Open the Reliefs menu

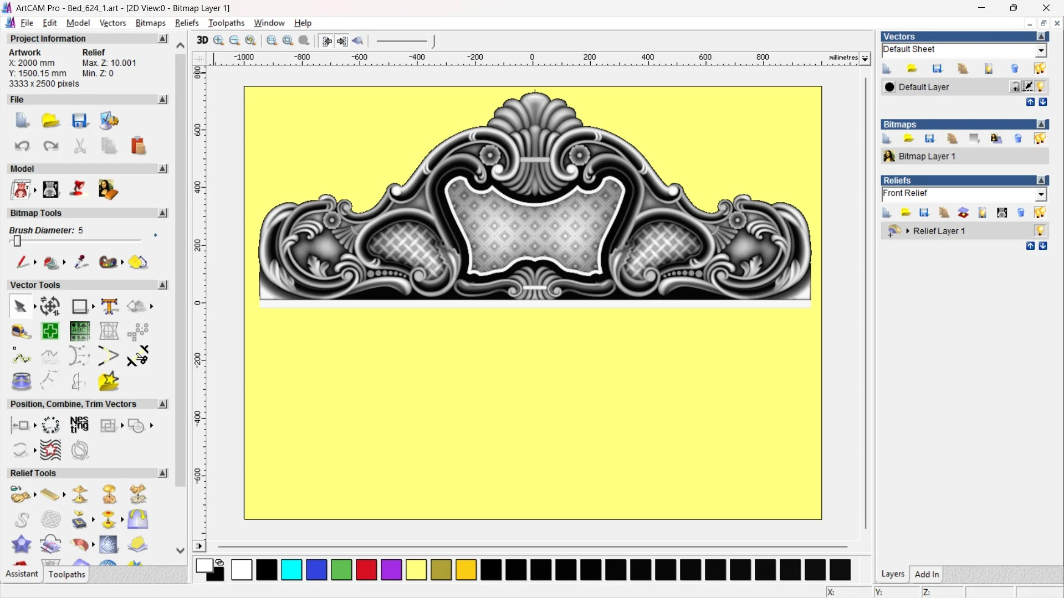tap(186, 23)
